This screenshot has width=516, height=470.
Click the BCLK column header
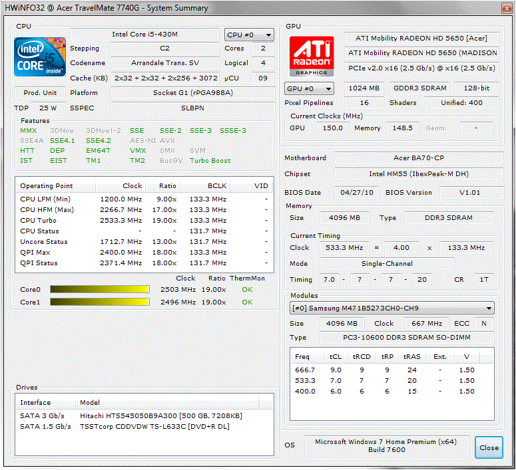coord(205,185)
